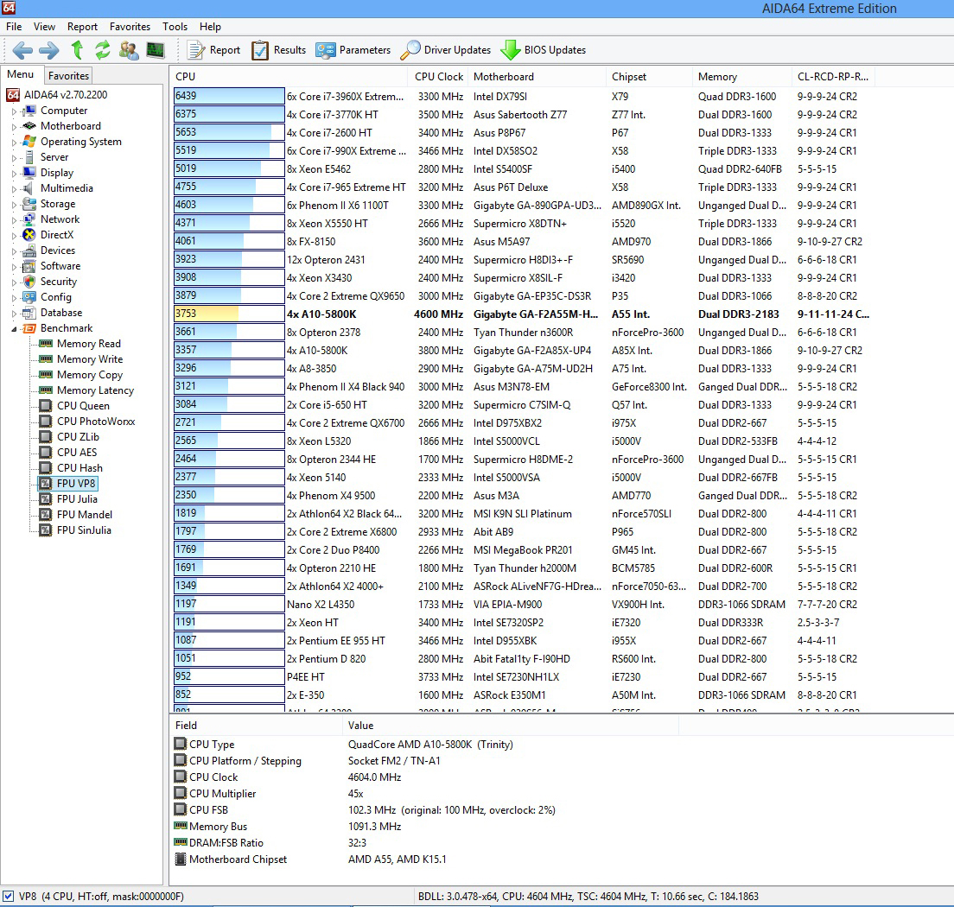Screen dimensions: 954x907
Task: Expand the Software tree node
Action: pyautogui.click(x=14, y=266)
